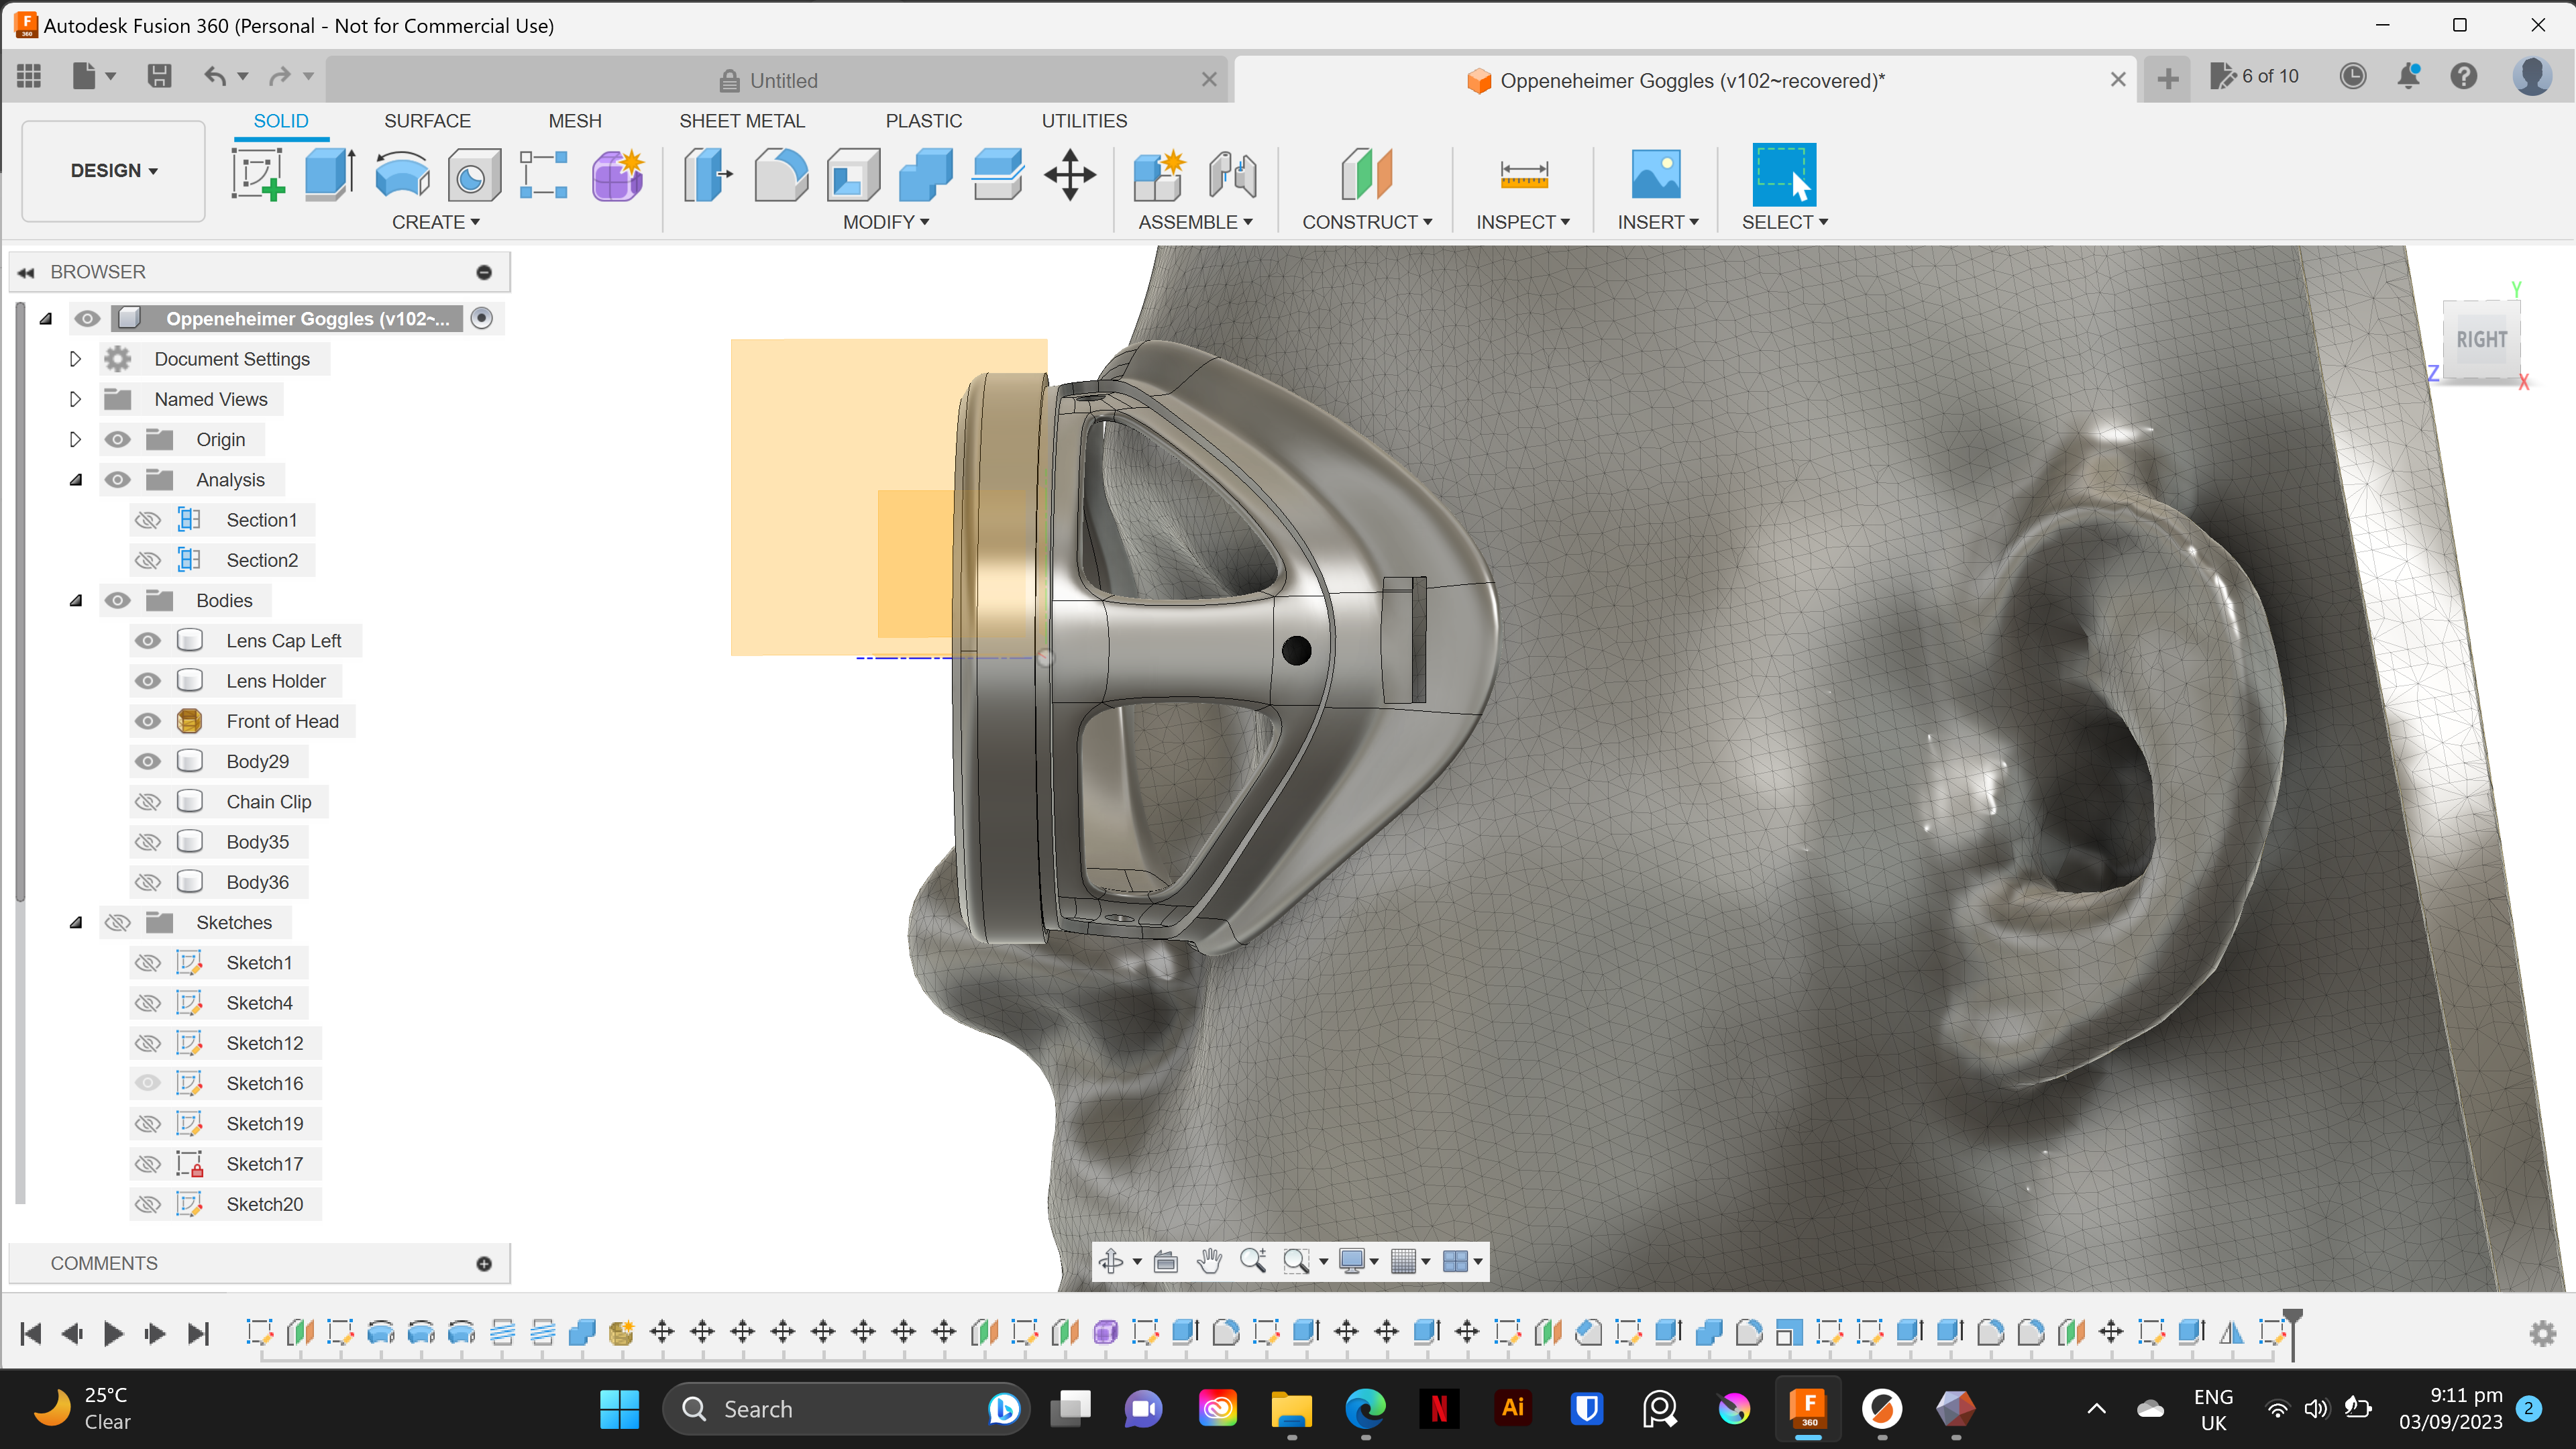
Task: Open the DESIGN workspace switcher
Action: click(x=112, y=170)
